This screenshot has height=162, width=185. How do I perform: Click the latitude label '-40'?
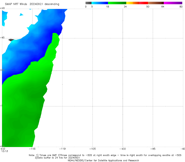pos(2,8)
